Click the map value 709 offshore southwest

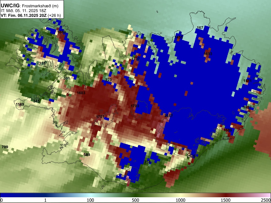click(5, 147)
